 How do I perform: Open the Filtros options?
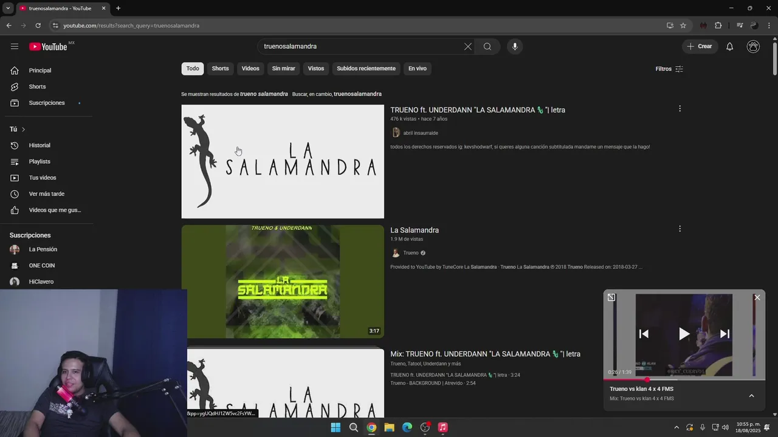point(669,69)
